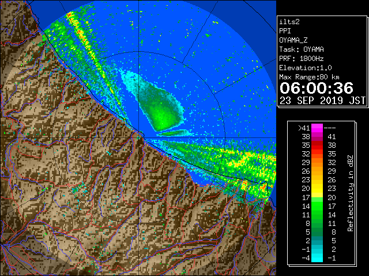
Task: Pick the red 35 dBZ legend swatch
Action: (317, 145)
